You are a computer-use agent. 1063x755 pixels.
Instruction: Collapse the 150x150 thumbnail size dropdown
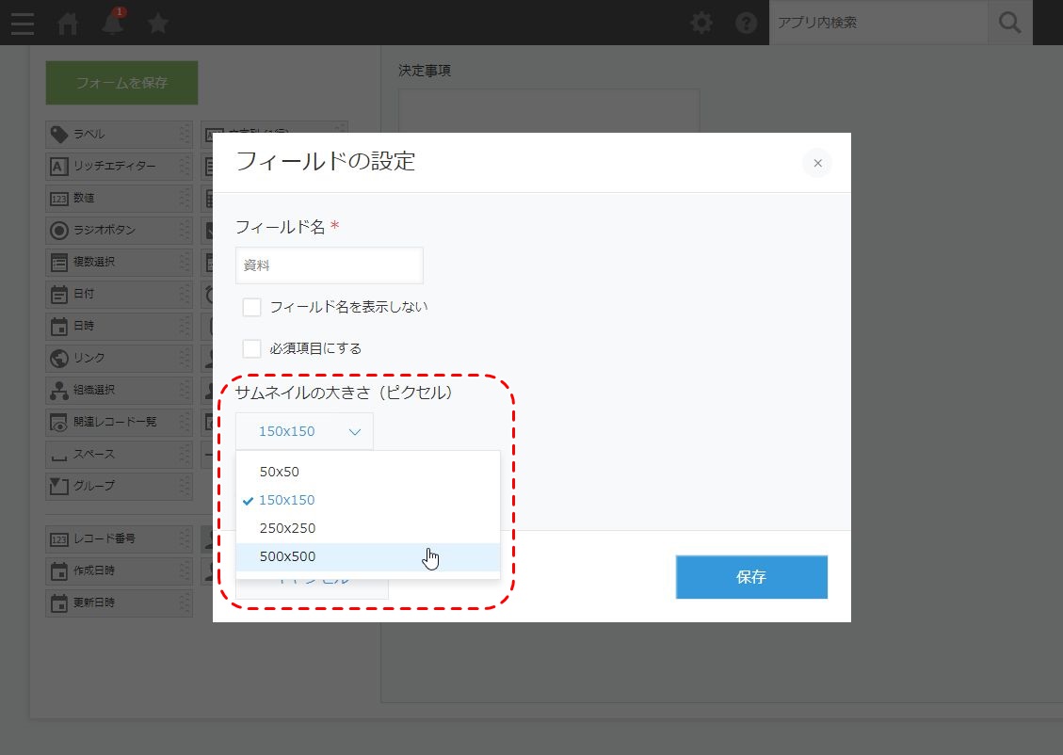point(304,431)
